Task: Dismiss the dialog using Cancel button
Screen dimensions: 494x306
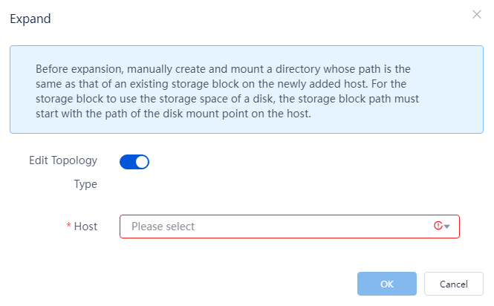Action: [x=454, y=284]
